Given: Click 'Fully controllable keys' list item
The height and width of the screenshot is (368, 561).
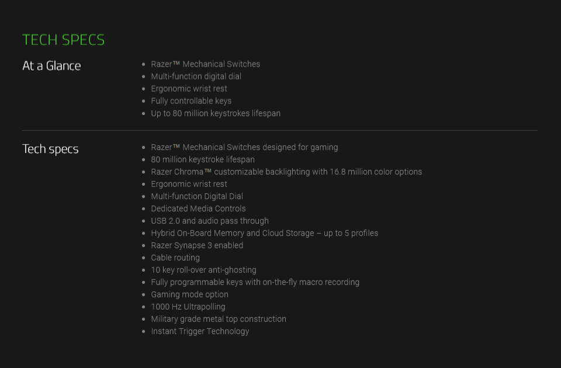Looking at the screenshot, I should click(191, 101).
